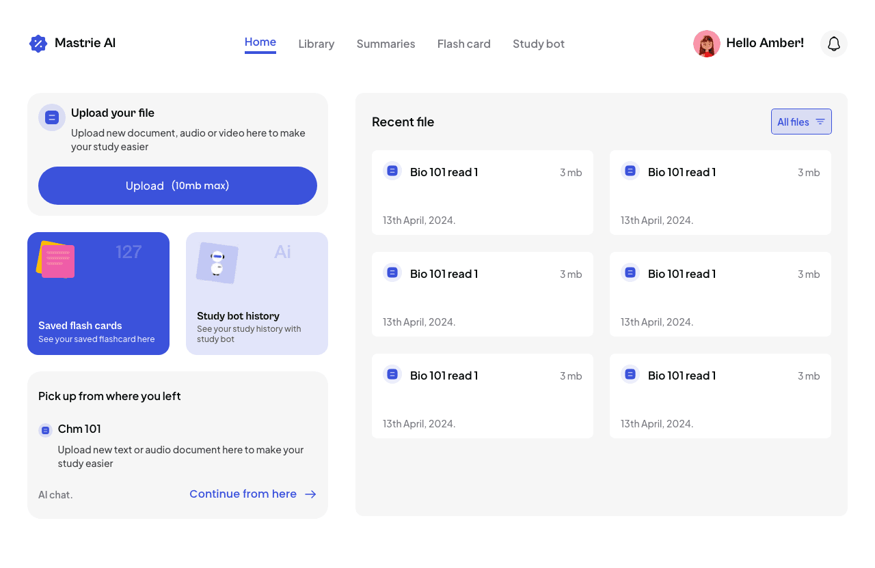Viewport: 875px width, 568px height.
Task: Select the Flash card tab
Action: (x=464, y=44)
